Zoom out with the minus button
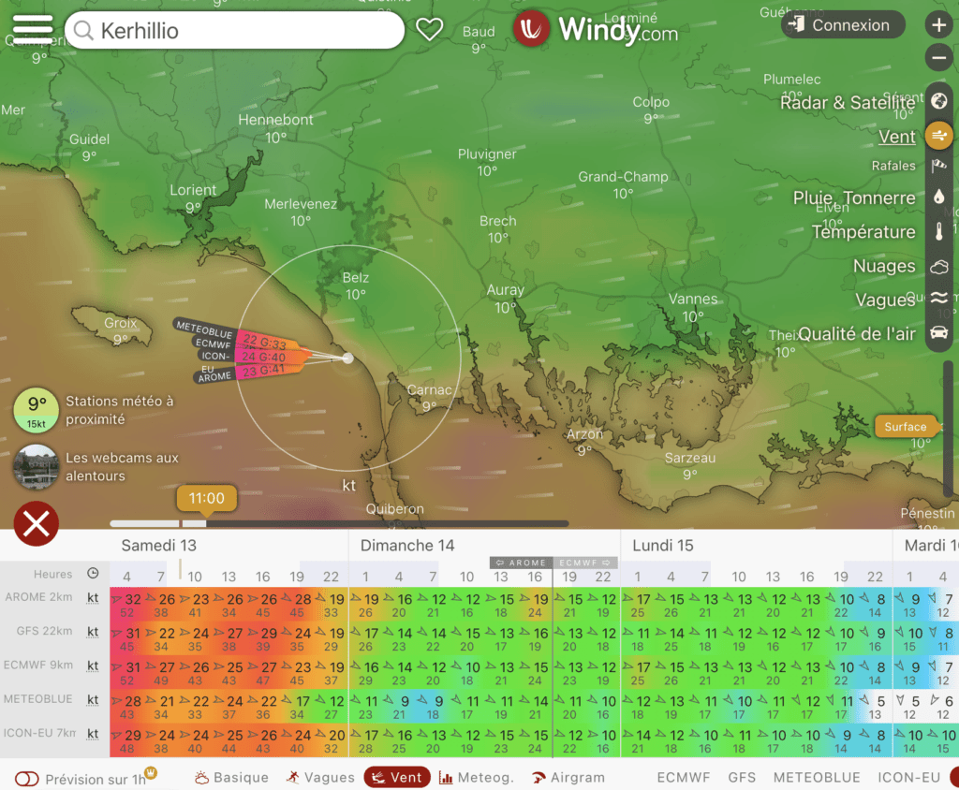959x790 pixels. [x=938, y=58]
